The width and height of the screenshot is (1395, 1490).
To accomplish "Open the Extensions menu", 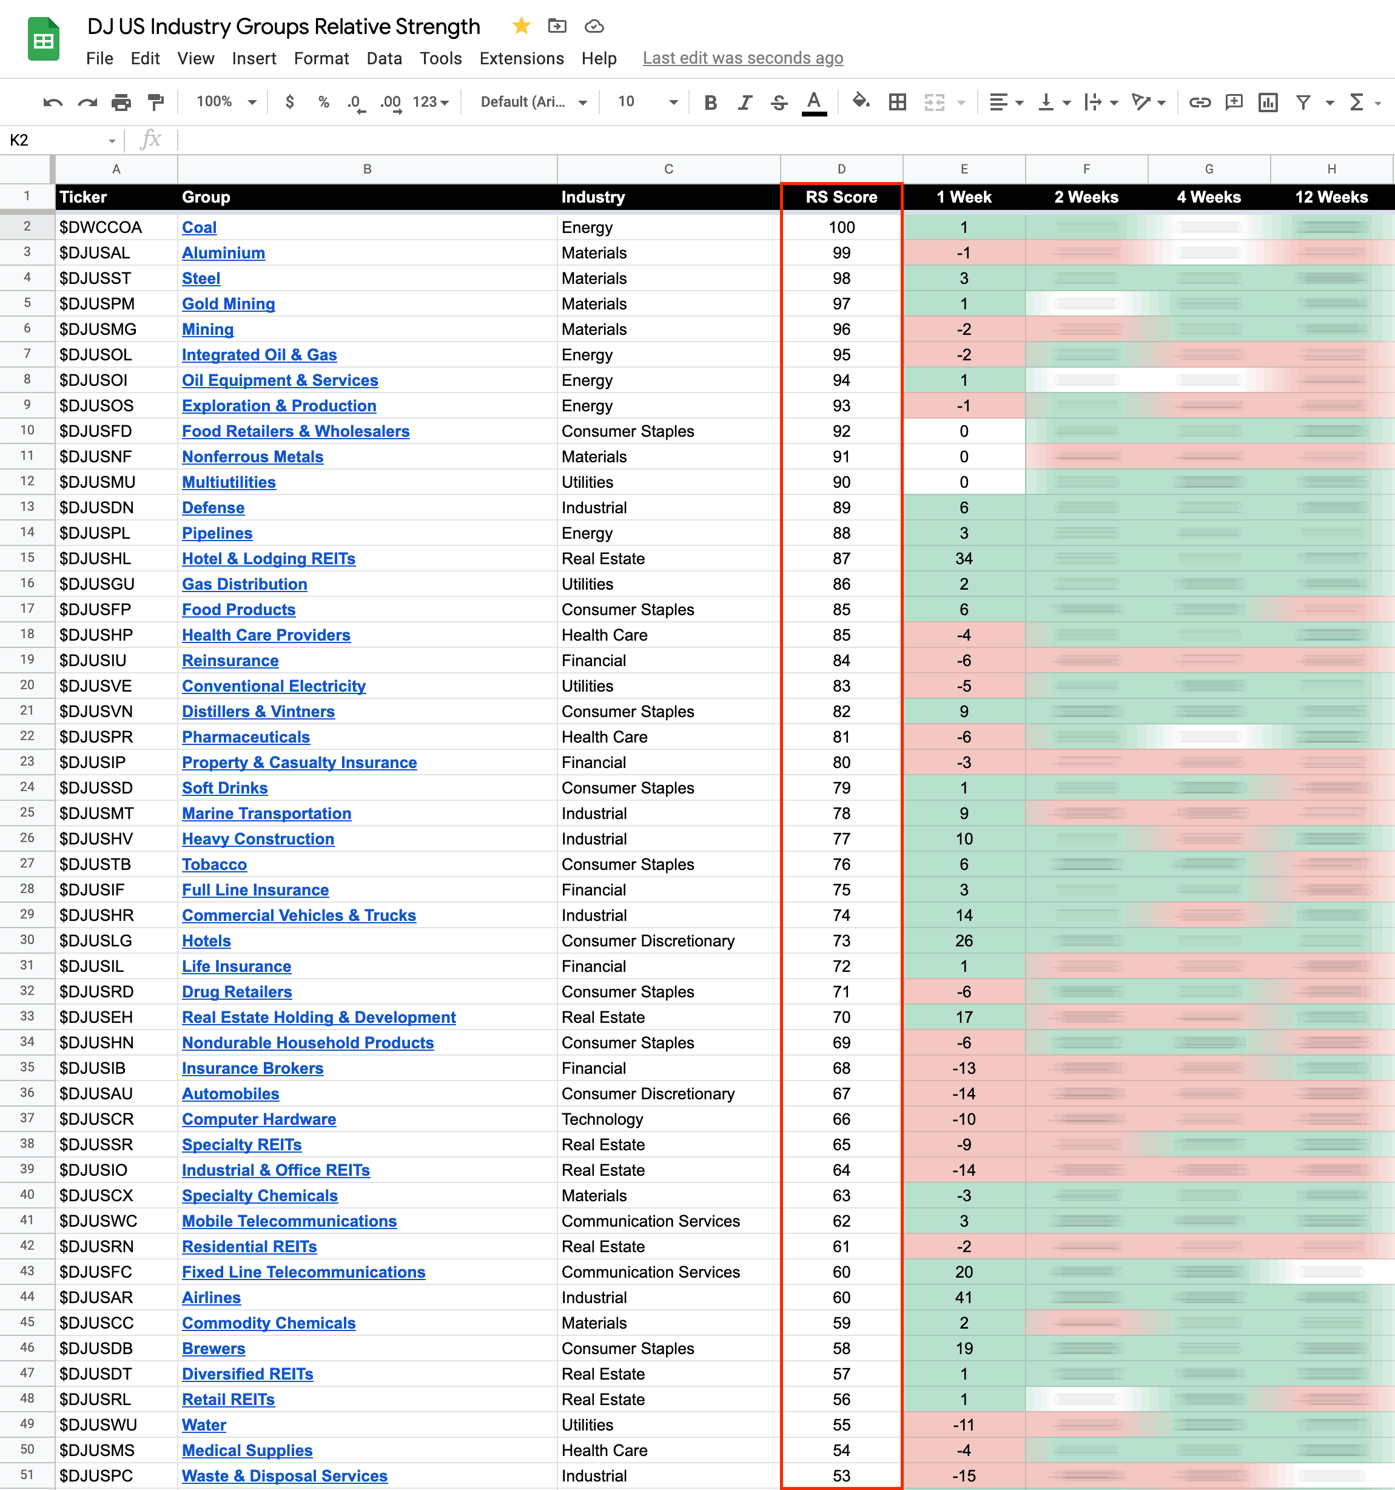I will coord(522,58).
